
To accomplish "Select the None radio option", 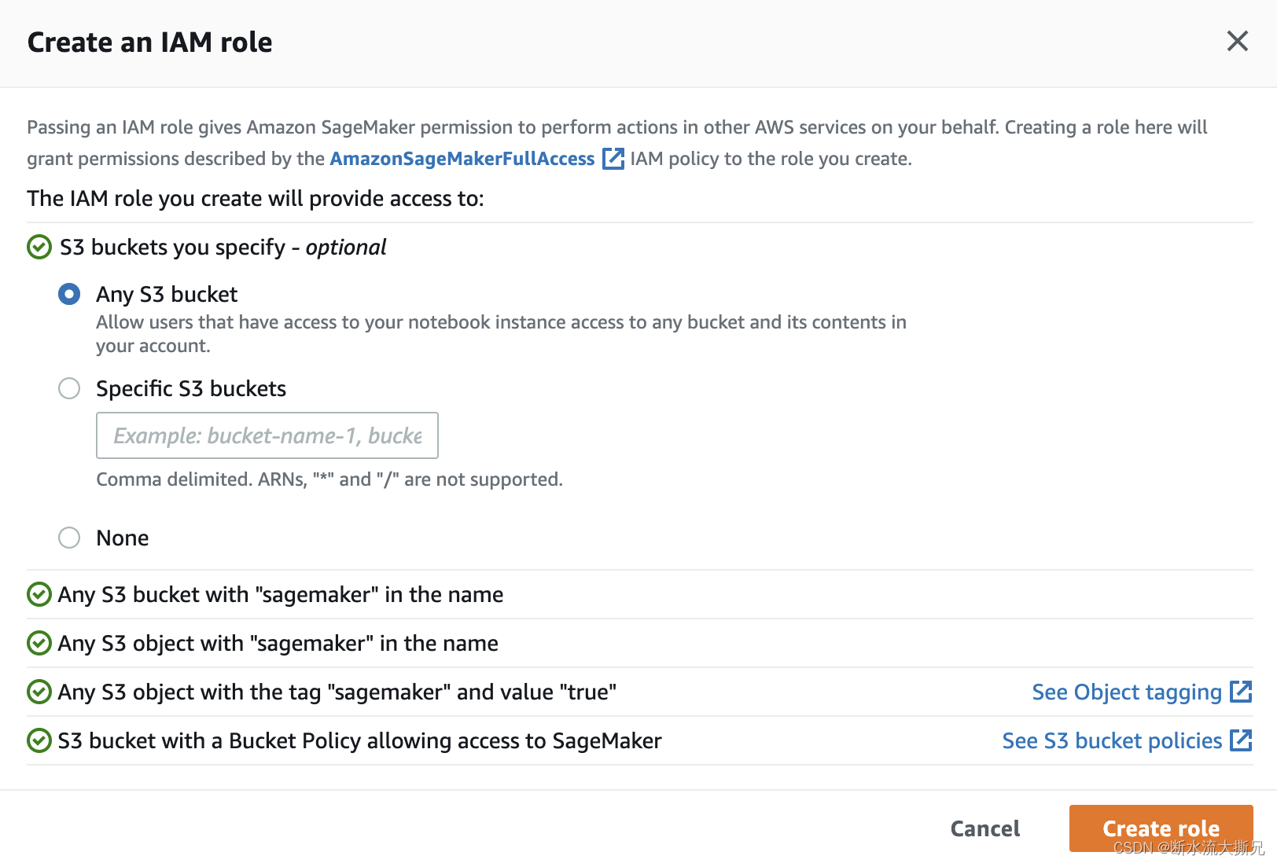I will [x=69, y=538].
